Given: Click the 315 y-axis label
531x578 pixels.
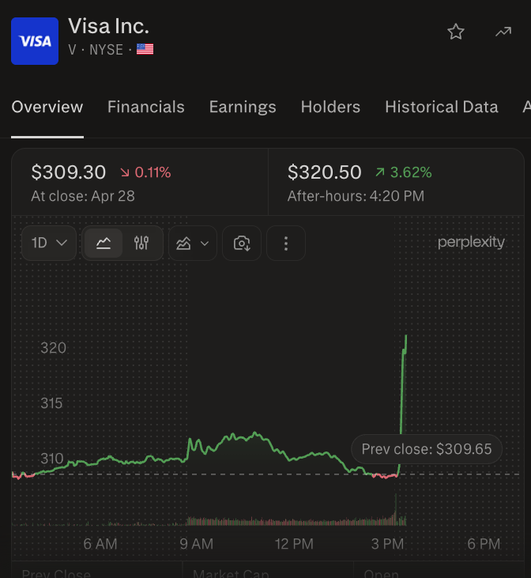Looking at the screenshot, I should [x=51, y=403].
